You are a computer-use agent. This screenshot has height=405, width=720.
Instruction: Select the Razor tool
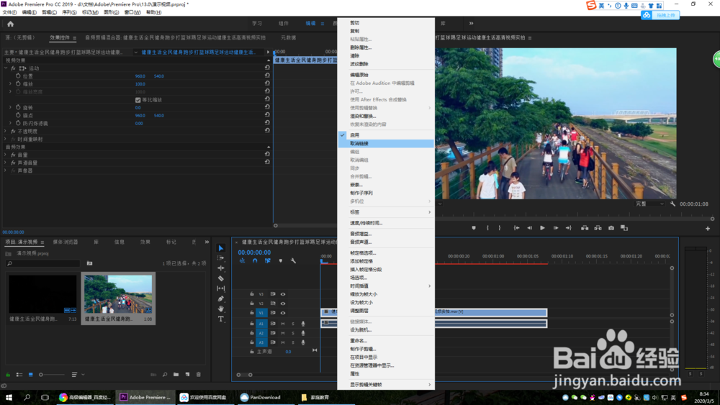pos(221,278)
